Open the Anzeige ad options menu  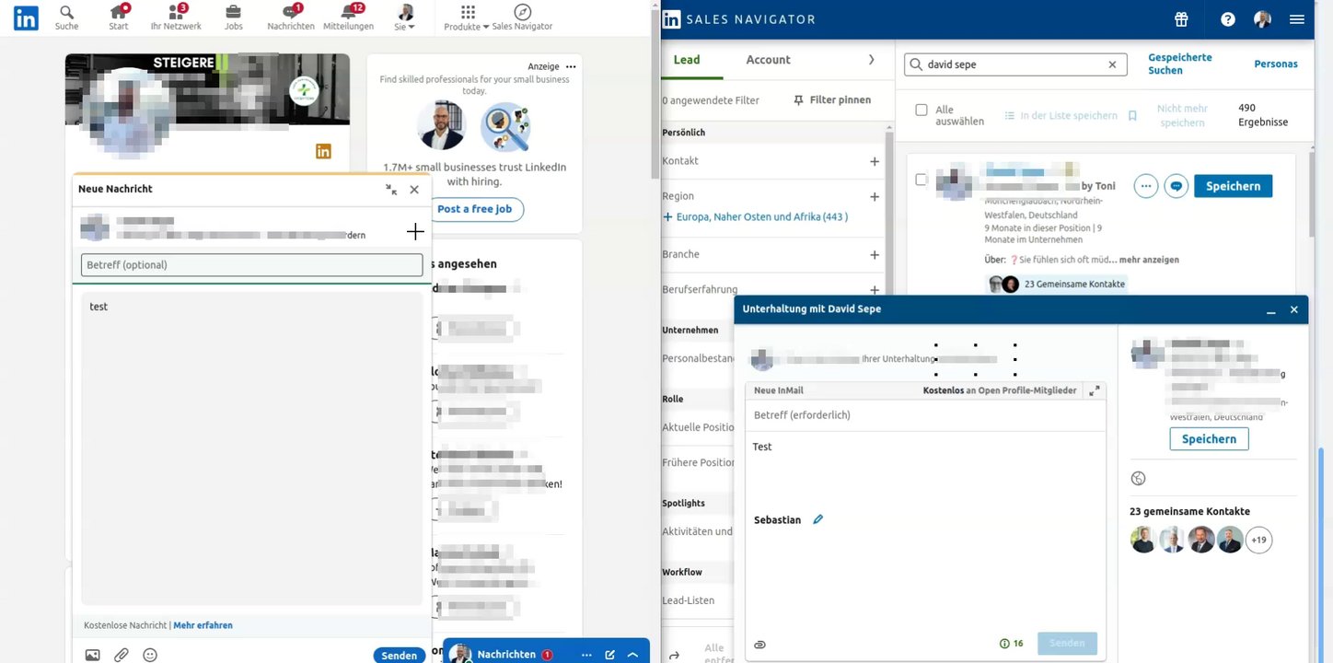click(571, 66)
